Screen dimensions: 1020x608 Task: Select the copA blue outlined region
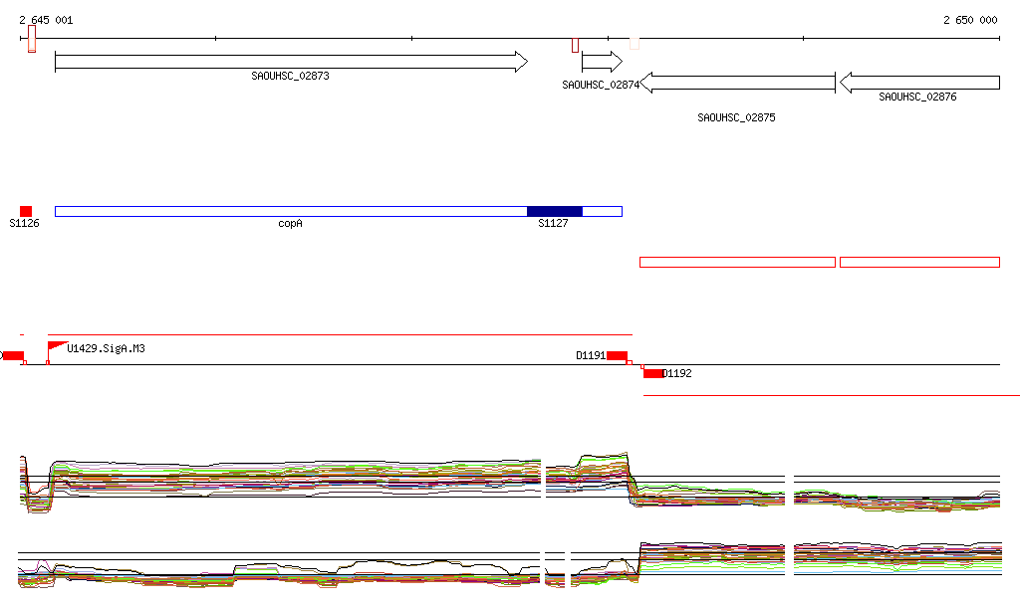pos(339,211)
